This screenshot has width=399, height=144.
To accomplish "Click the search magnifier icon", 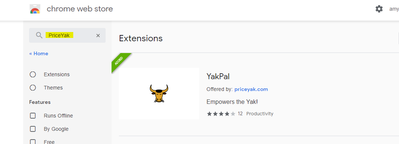I will (39, 35).
